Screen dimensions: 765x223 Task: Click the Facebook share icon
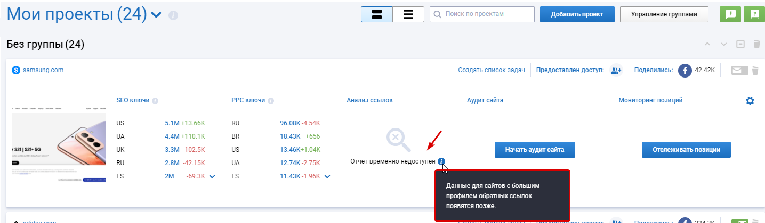(x=685, y=70)
